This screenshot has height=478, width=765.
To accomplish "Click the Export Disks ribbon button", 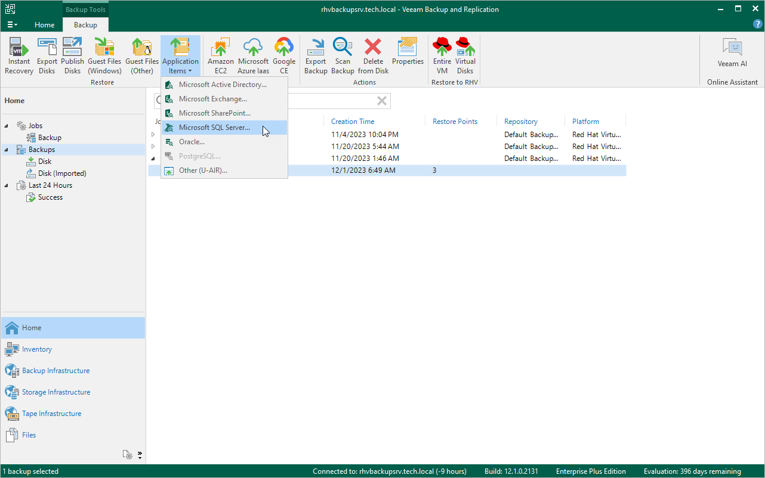I will point(47,55).
